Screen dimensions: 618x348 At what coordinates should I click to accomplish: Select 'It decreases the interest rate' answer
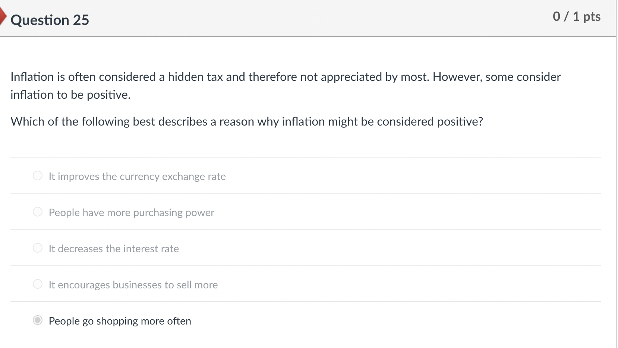click(x=37, y=248)
